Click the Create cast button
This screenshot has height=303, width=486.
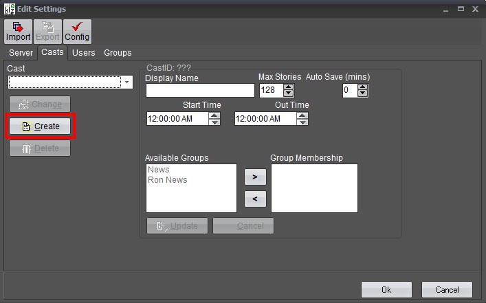[x=40, y=126]
